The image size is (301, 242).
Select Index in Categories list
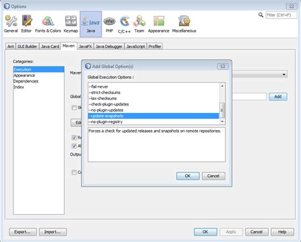[39, 87]
